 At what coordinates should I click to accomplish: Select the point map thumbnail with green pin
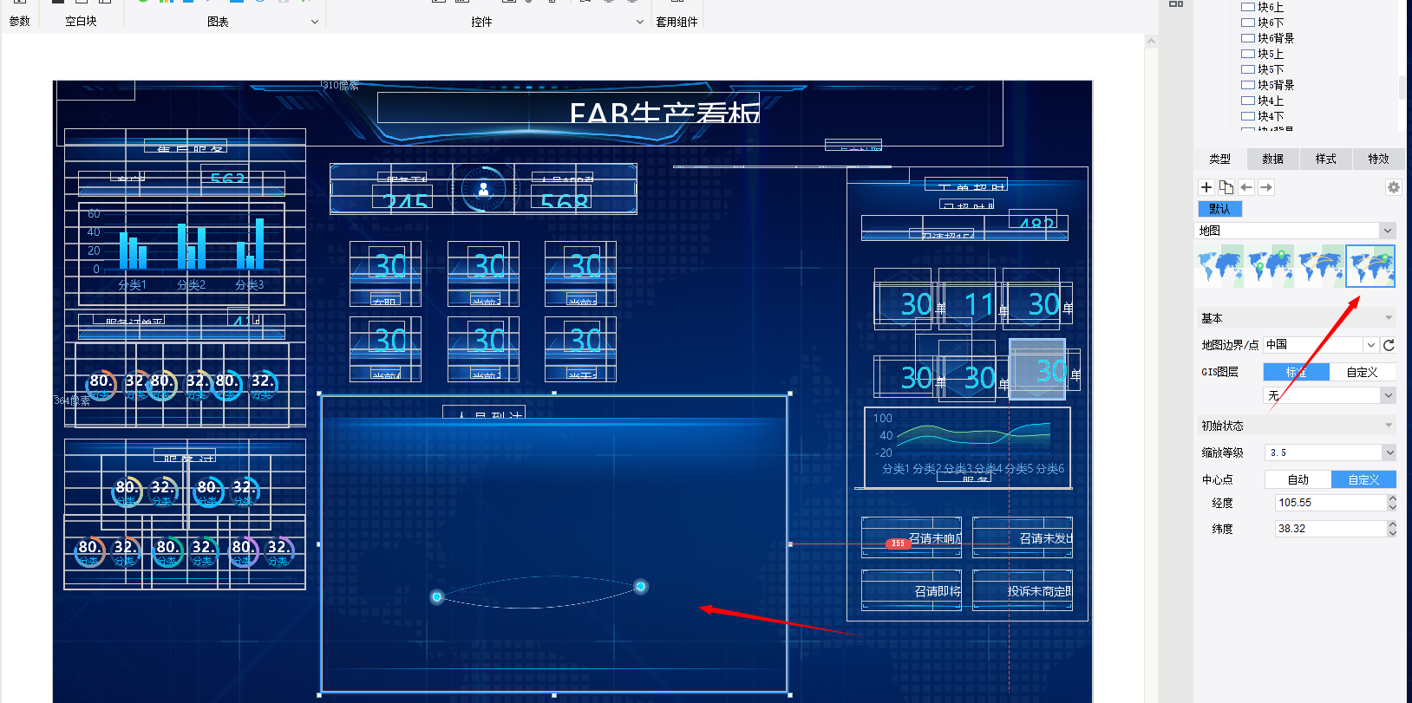(x=1271, y=266)
